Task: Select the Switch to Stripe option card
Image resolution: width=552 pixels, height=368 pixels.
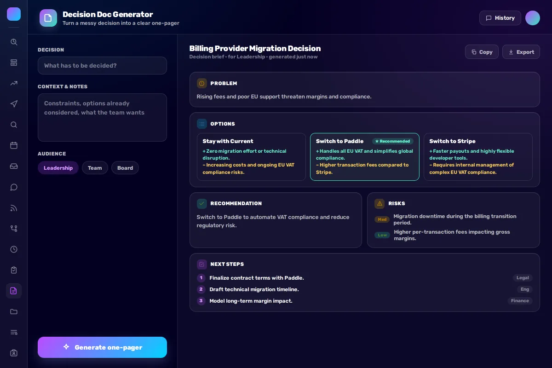Action: click(x=478, y=157)
